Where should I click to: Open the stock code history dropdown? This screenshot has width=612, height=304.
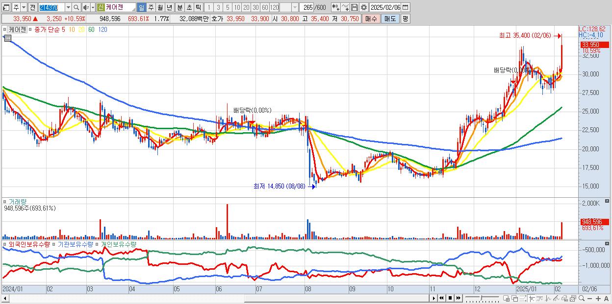tap(68, 7)
